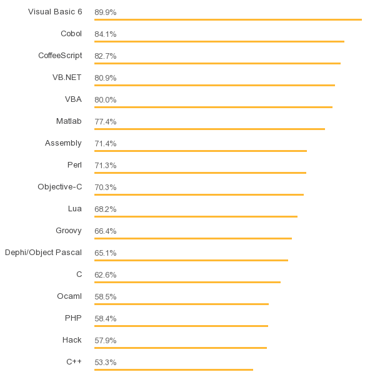Click the Lua 68.2% value

(x=105, y=209)
